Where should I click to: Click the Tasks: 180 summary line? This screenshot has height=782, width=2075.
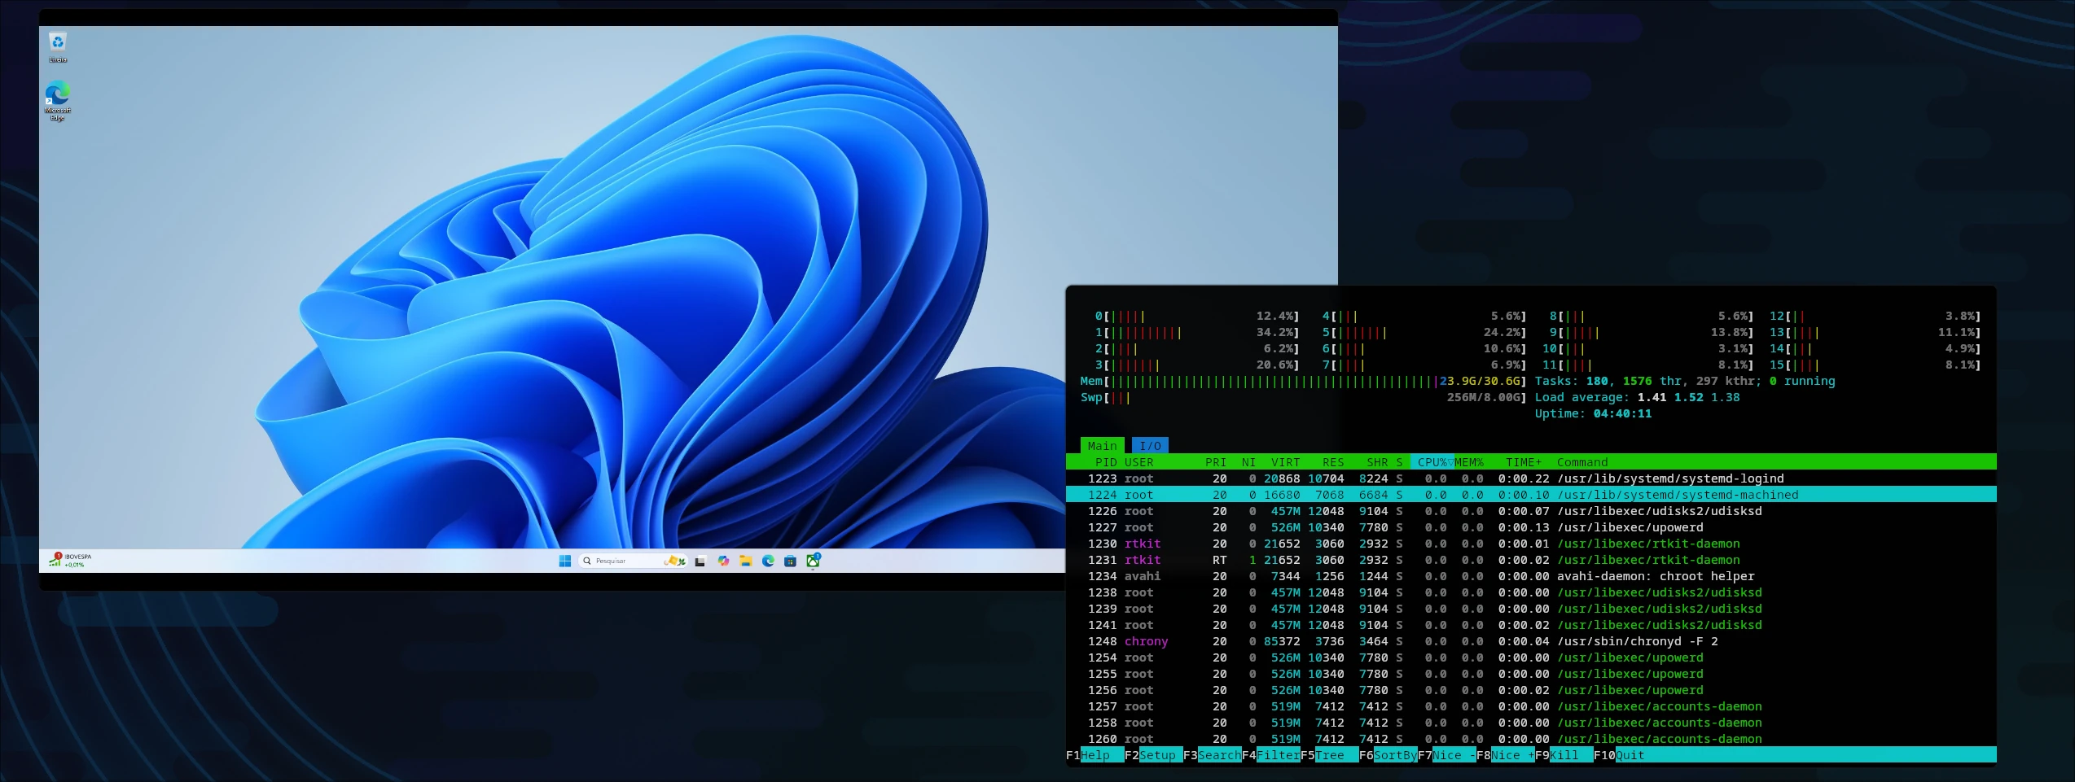click(x=1685, y=381)
